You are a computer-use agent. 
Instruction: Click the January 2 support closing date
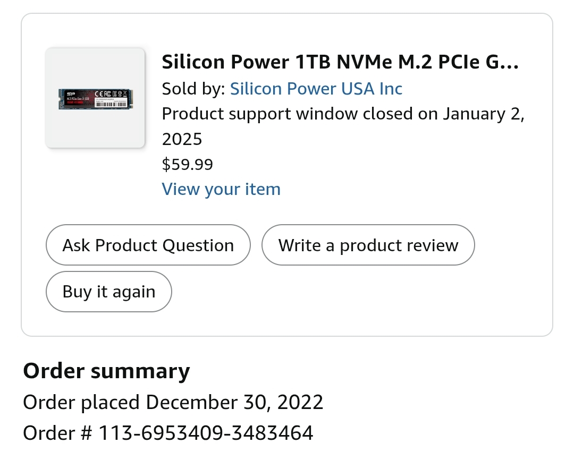(483, 114)
